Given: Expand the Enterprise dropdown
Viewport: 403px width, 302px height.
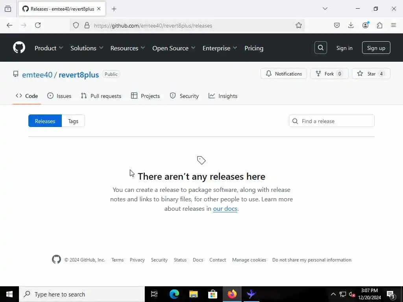Looking at the screenshot, I should click(x=220, y=48).
